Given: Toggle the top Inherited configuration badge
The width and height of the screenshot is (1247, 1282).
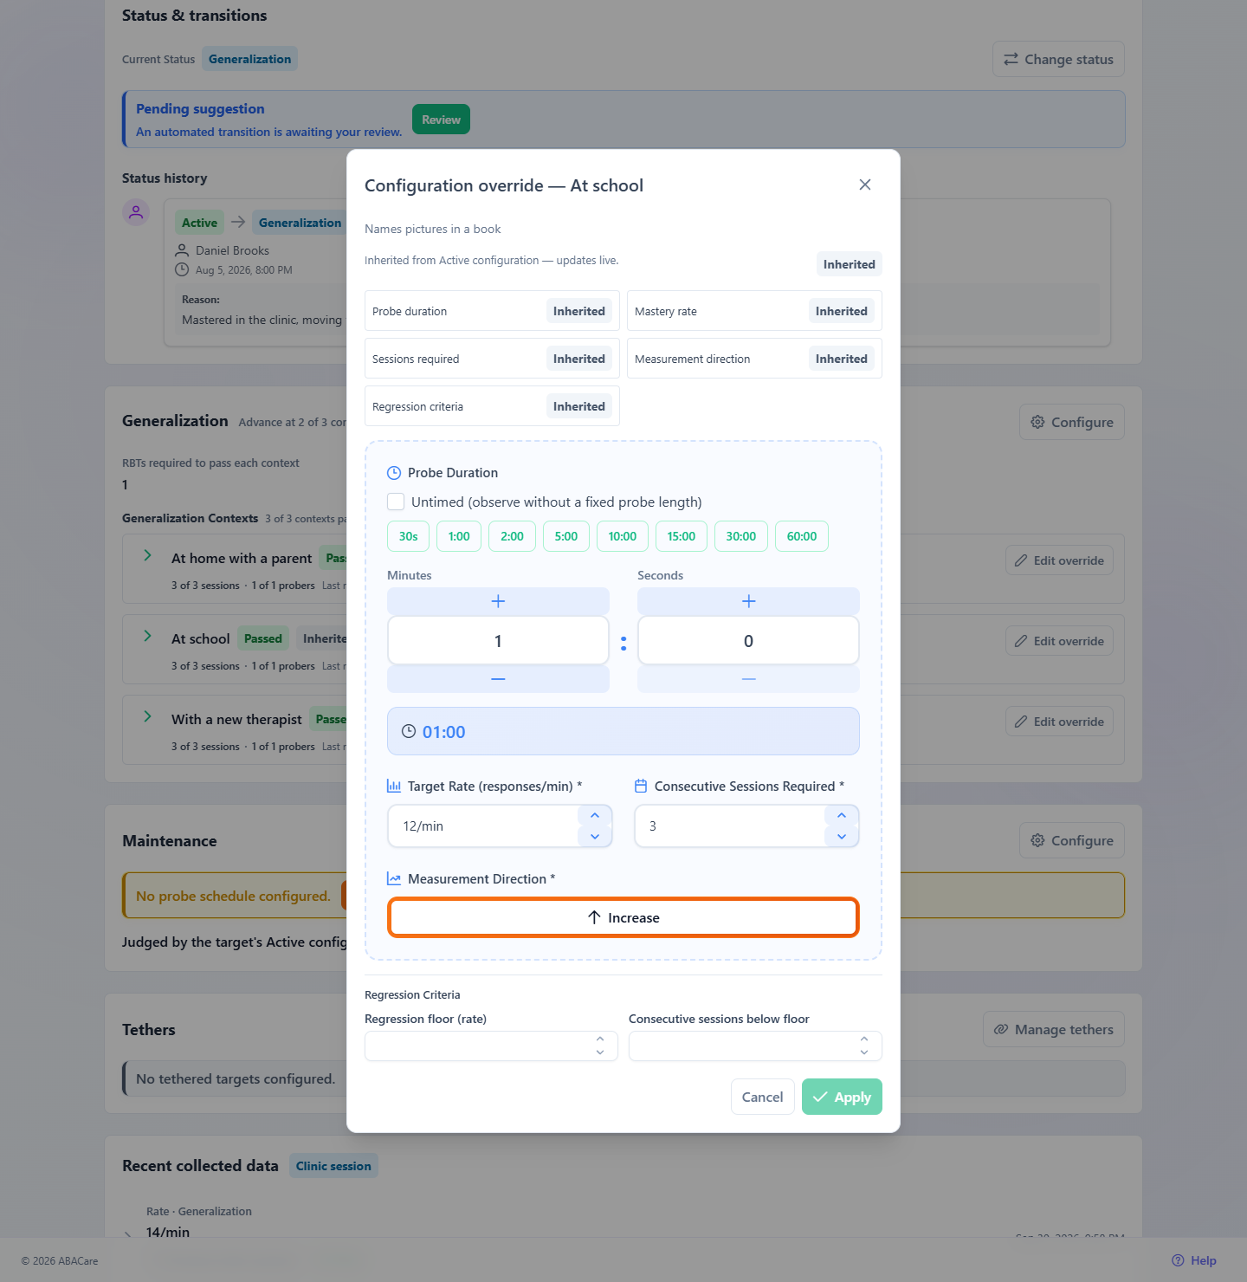Looking at the screenshot, I should (849, 264).
